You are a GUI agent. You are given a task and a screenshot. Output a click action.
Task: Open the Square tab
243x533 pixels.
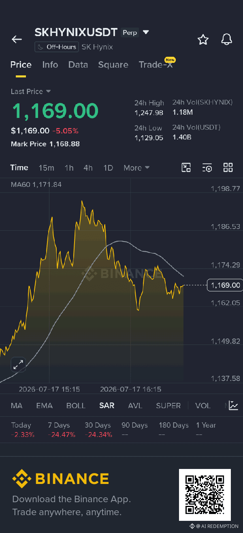click(113, 65)
